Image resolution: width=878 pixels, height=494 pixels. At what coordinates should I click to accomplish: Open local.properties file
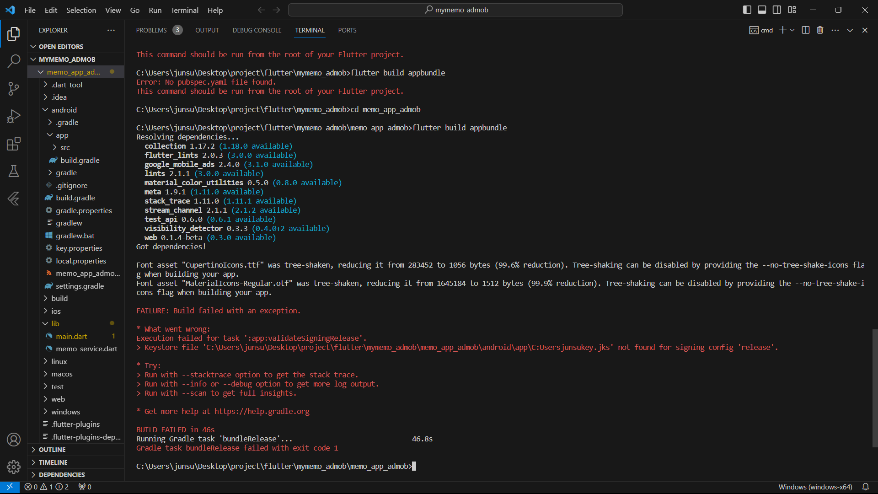pos(76,261)
